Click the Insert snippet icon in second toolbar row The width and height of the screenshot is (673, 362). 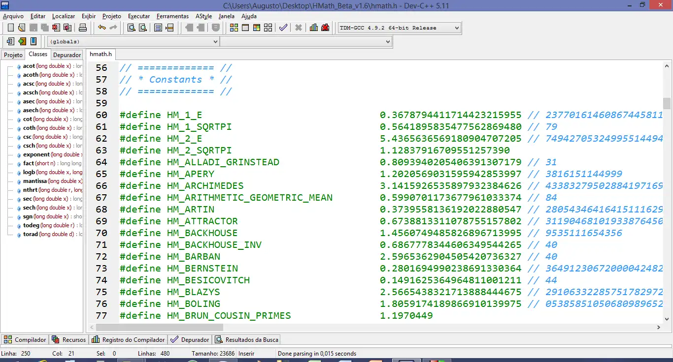(10, 41)
